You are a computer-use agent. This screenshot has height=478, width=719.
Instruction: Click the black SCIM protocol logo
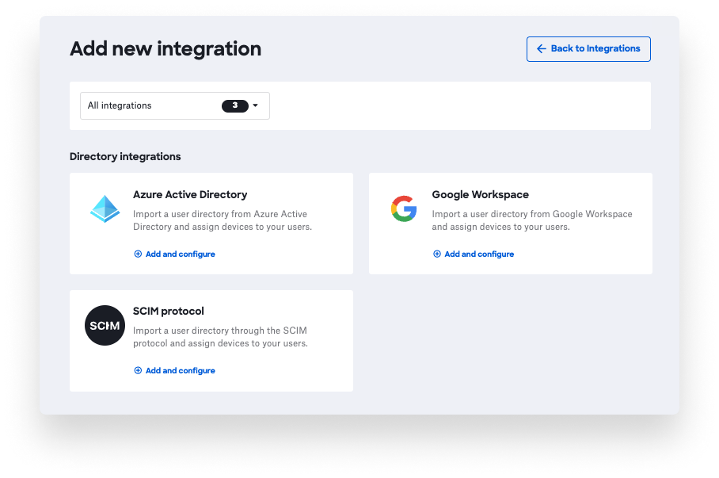(105, 326)
